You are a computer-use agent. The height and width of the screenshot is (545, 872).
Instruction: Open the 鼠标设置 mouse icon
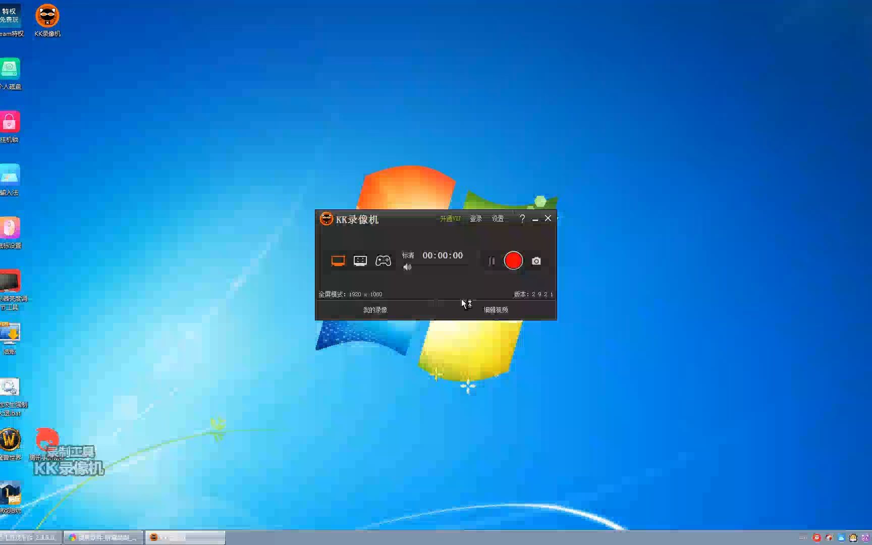point(10,233)
